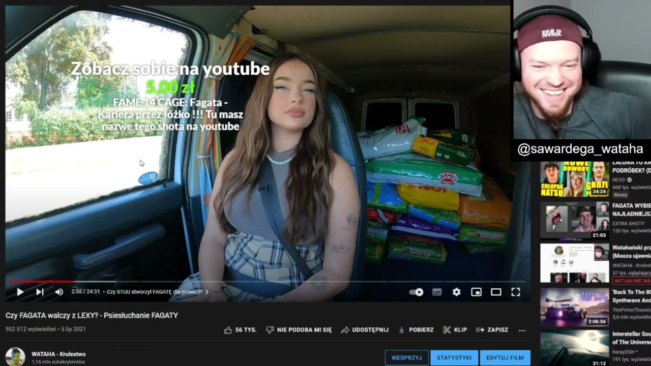Toggle subtitles with the captions icon

[x=437, y=292]
